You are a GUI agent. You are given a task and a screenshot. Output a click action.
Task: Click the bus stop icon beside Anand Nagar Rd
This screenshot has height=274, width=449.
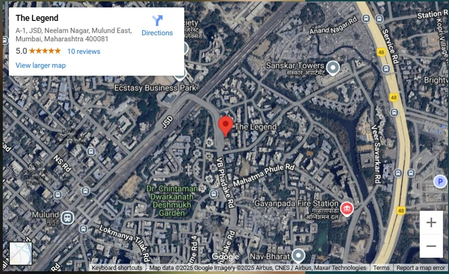pos(366,18)
